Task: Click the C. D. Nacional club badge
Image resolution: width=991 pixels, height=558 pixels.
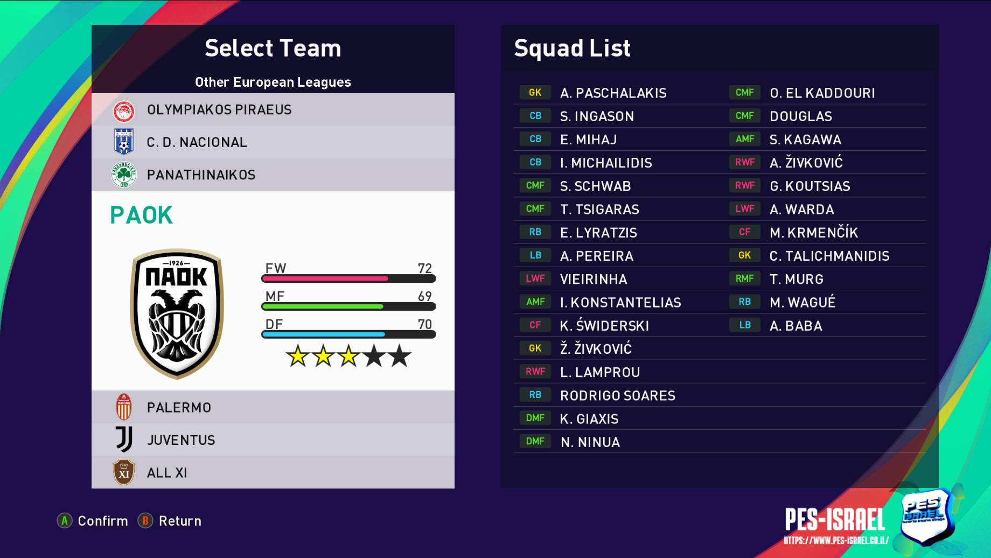Action: click(x=124, y=142)
